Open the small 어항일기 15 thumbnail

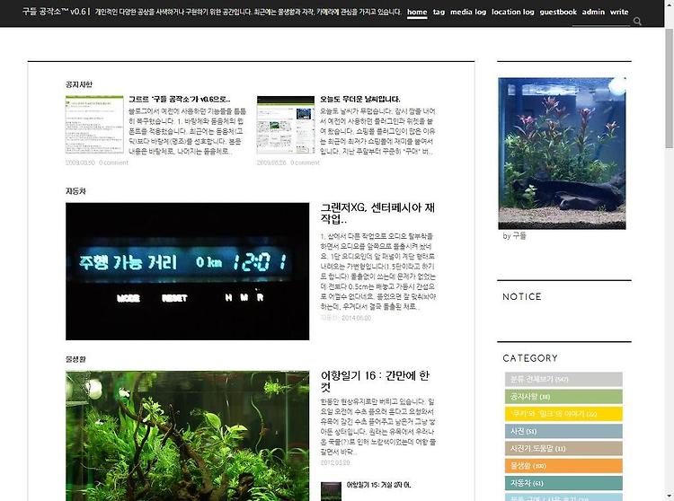pos(331,491)
